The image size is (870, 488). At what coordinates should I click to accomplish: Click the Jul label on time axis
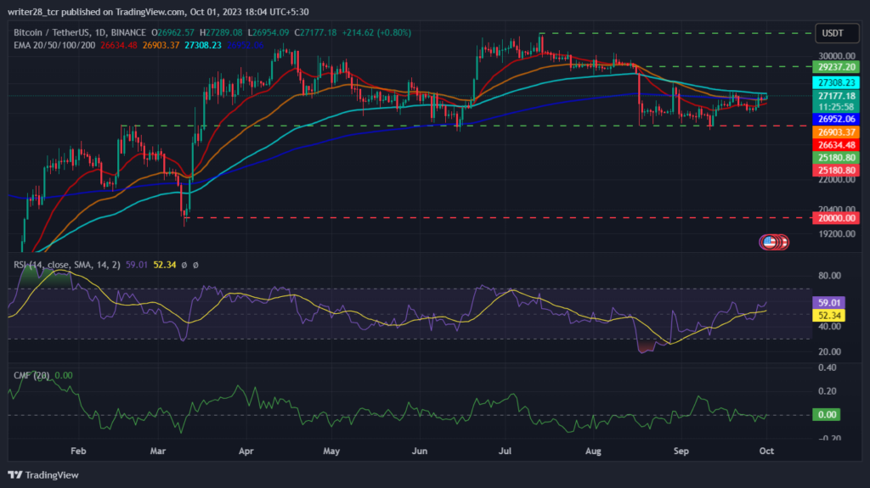point(505,451)
